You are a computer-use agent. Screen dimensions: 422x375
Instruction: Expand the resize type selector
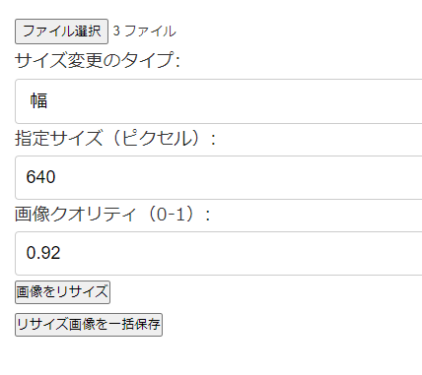(x=219, y=101)
